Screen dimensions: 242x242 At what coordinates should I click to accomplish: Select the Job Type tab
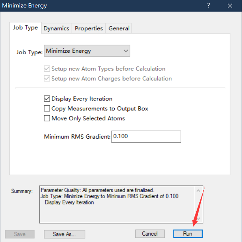25,28
